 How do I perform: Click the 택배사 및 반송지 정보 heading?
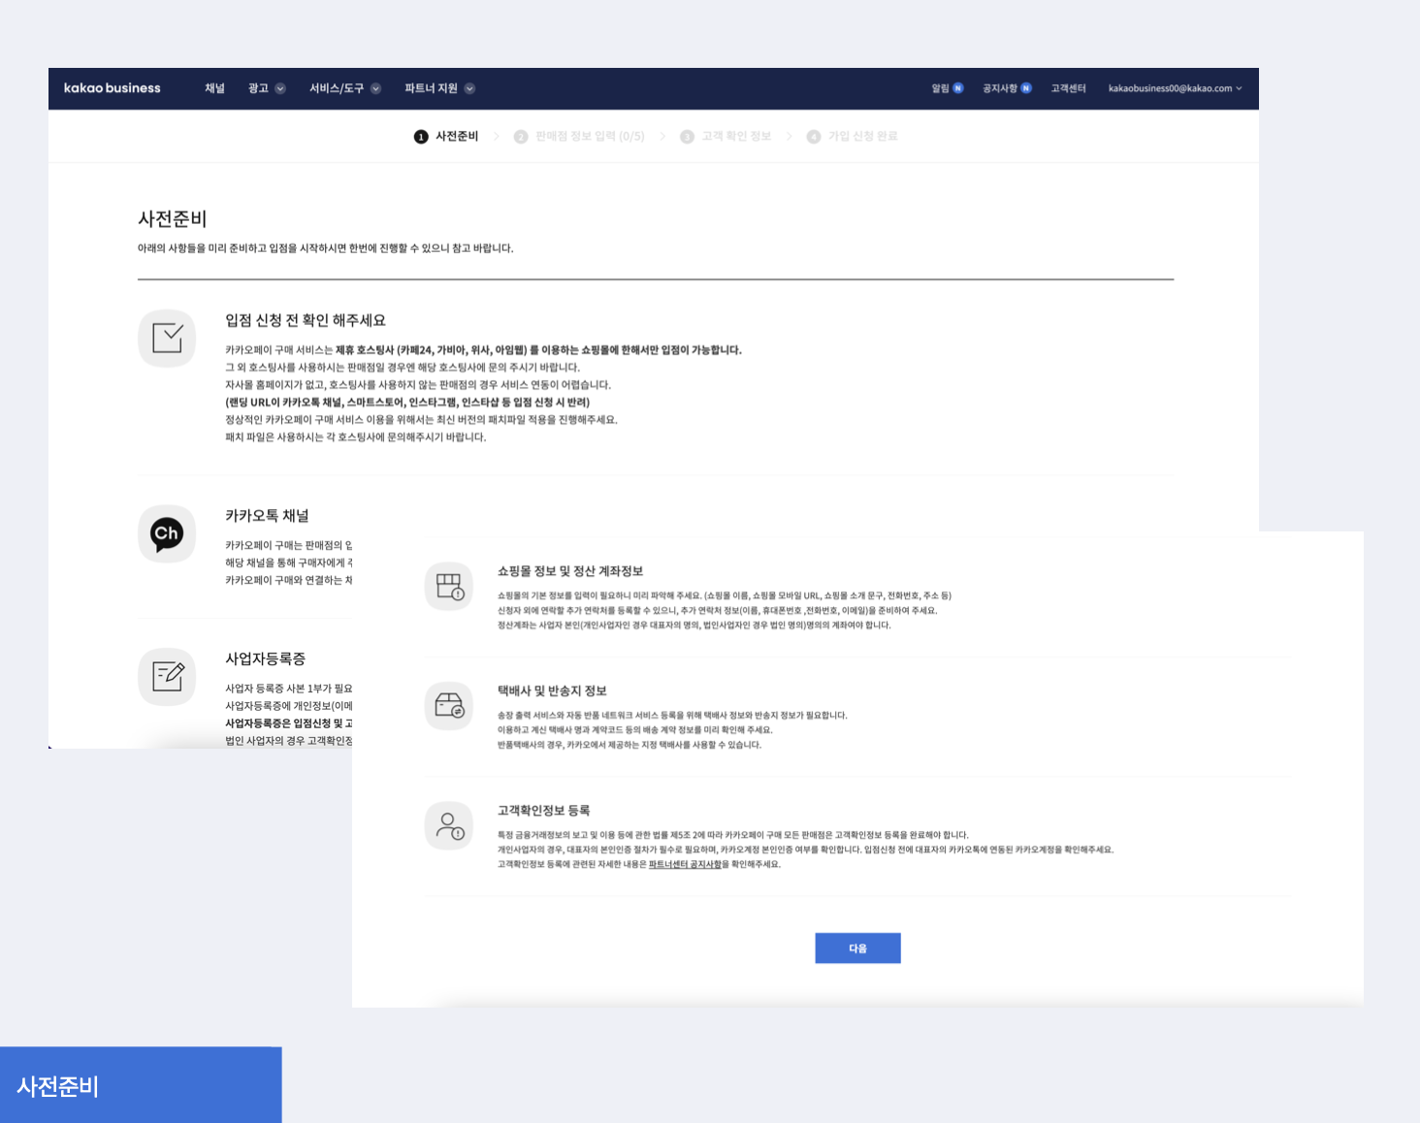[552, 690]
